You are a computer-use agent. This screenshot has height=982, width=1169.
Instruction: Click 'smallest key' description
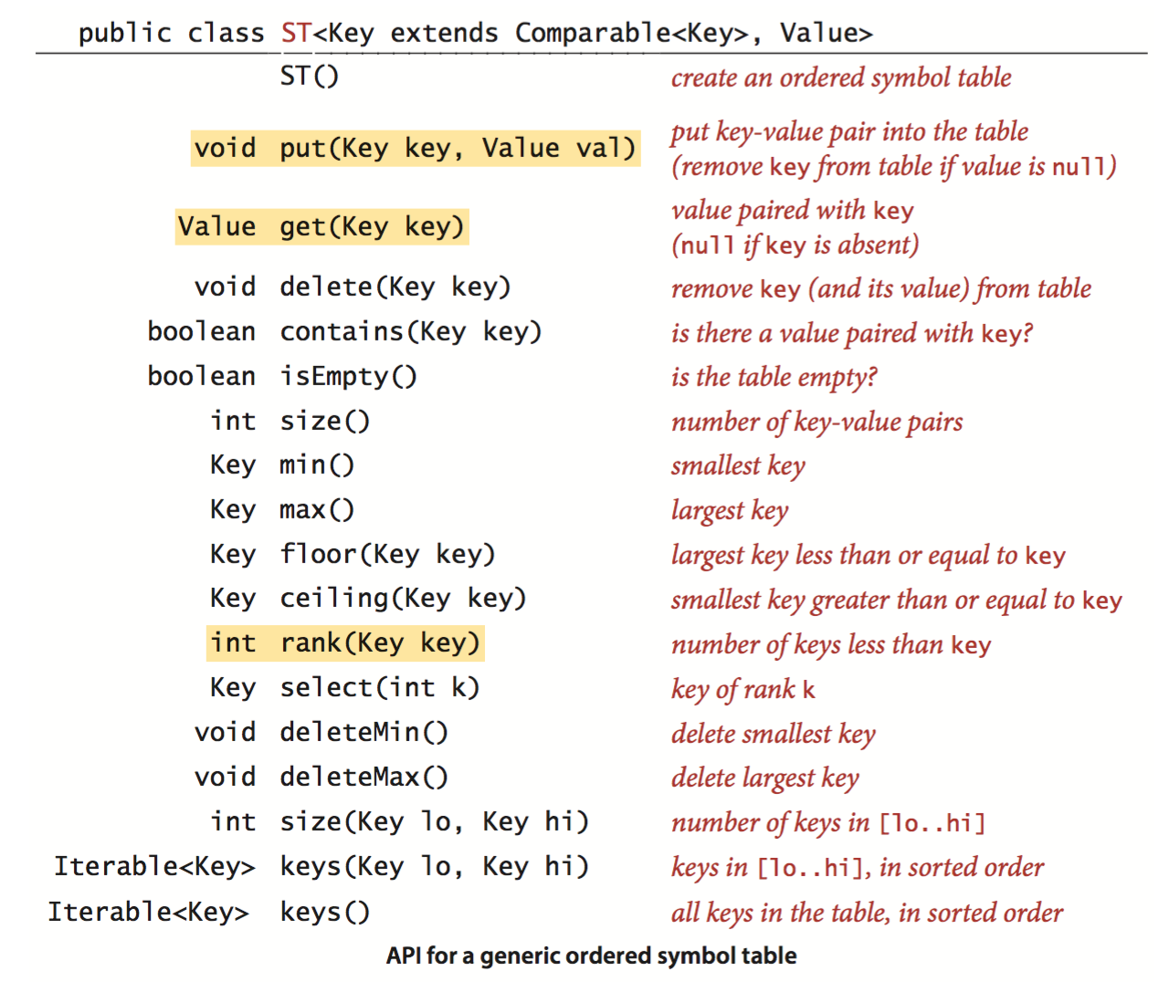(x=738, y=466)
